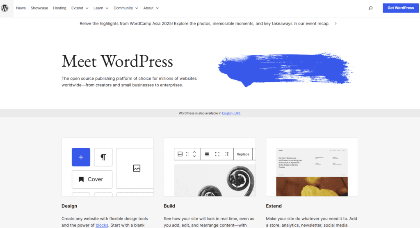
Task: Click the WordPress logo icon
Action: [x=5, y=8]
